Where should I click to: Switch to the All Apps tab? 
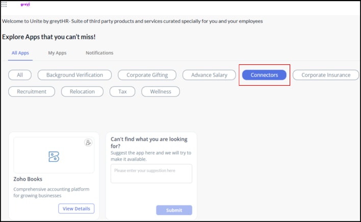pos(20,53)
